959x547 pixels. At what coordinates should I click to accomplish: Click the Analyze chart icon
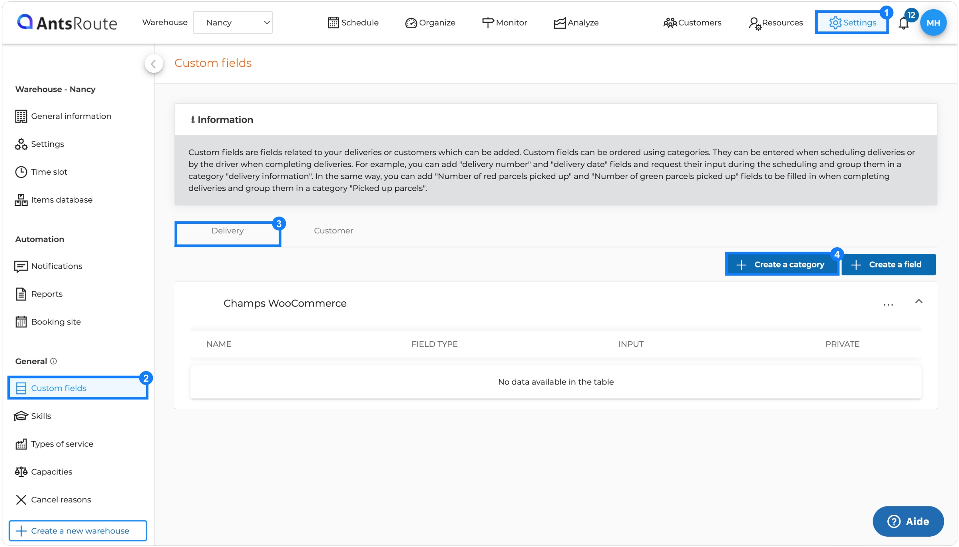pos(560,23)
